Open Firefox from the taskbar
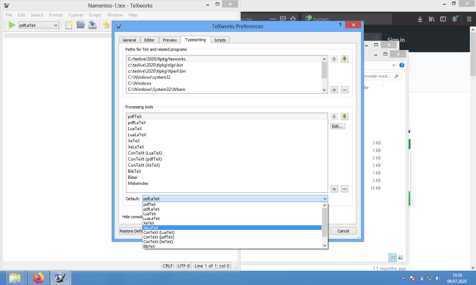 pos(38,278)
